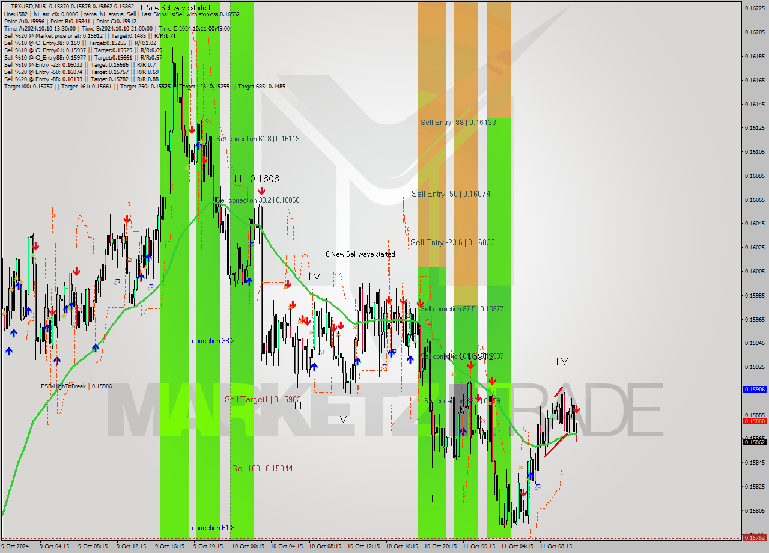Click the 'Sell Entry -23.6 | 0.16033' label
This screenshot has height=553, width=769.
coord(453,242)
